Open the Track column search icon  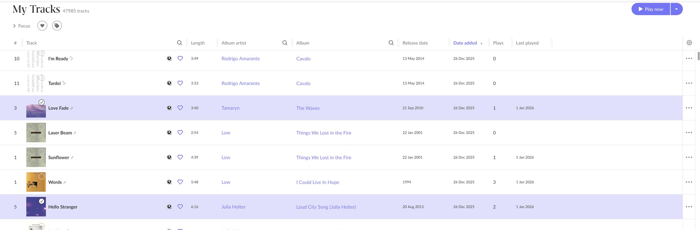[179, 43]
